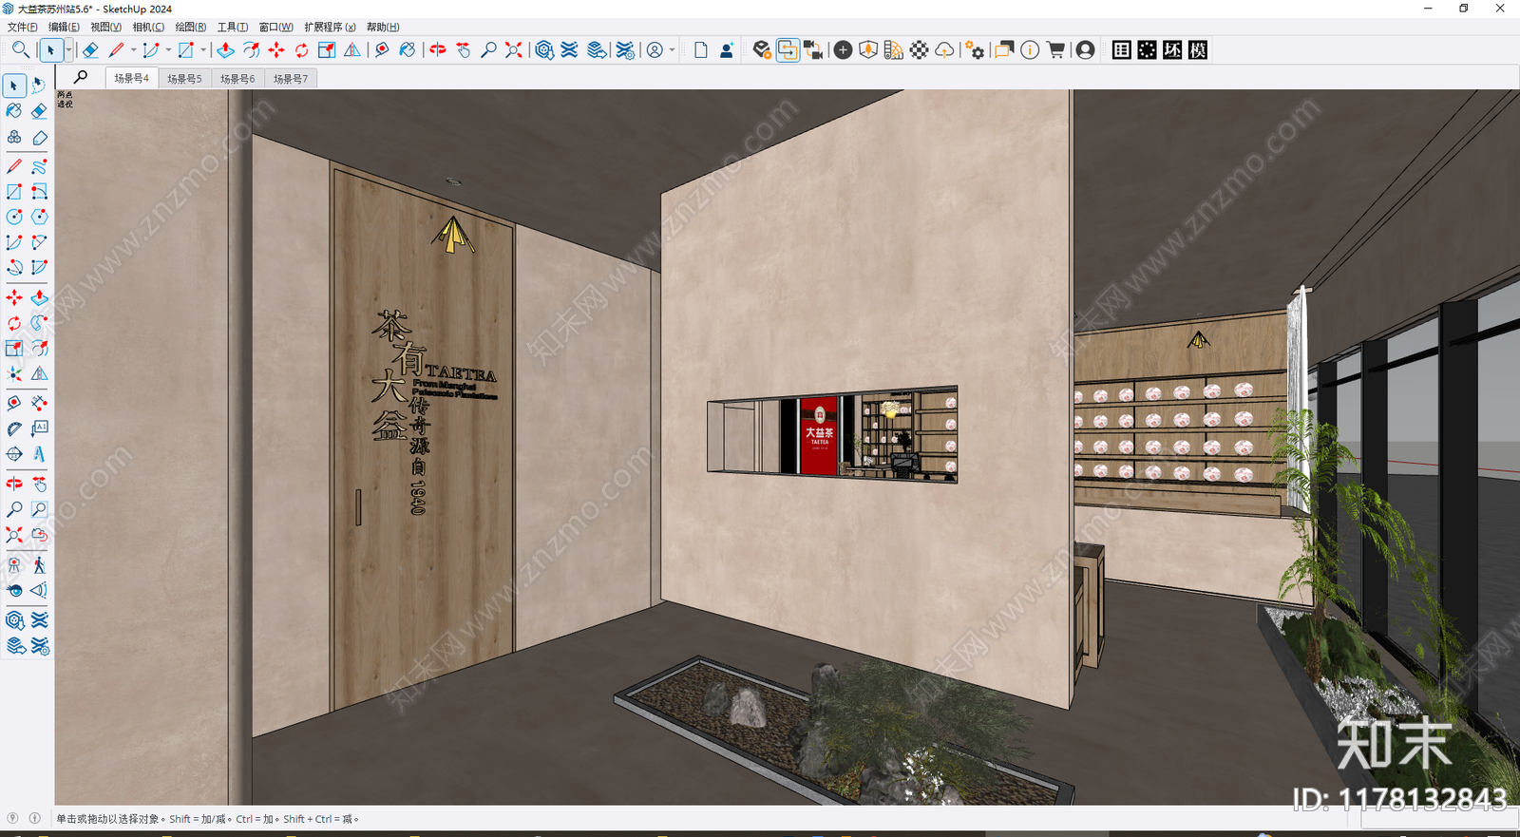Select the Arc tool in top toolbar
This screenshot has width=1520, height=837.
click(151, 50)
